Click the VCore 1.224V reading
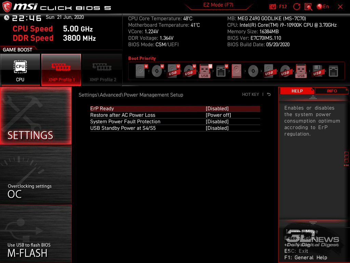 click(143, 32)
